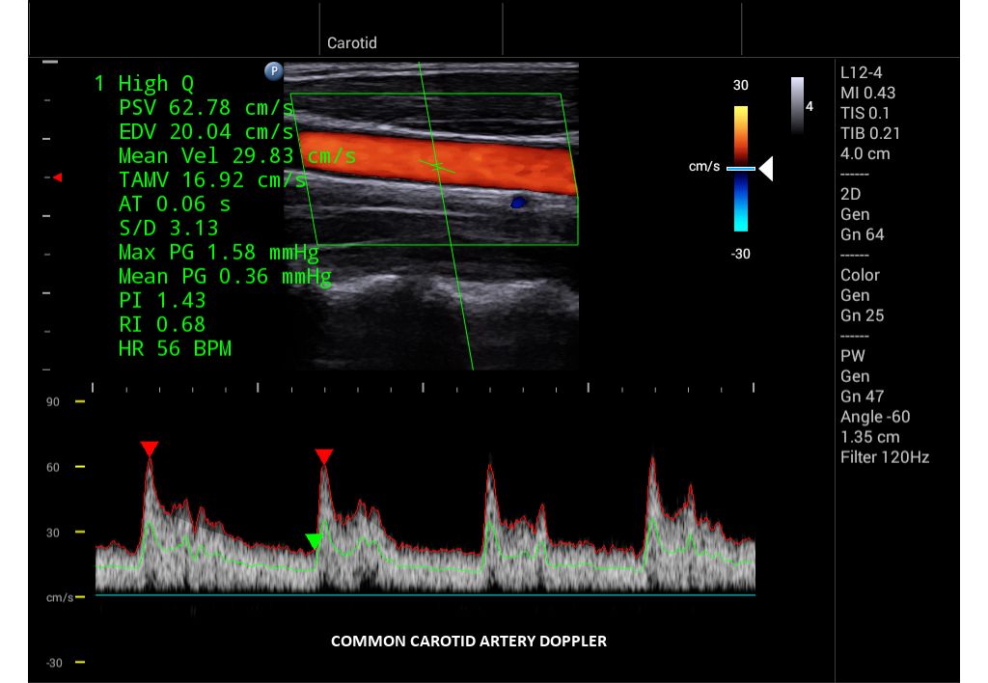
Task: Click the 2D gain value Gn 64
Action: coord(862,234)
